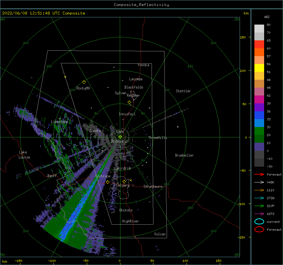Select the Banff label
The image size is (283, 265).
(x=52, y=176)
